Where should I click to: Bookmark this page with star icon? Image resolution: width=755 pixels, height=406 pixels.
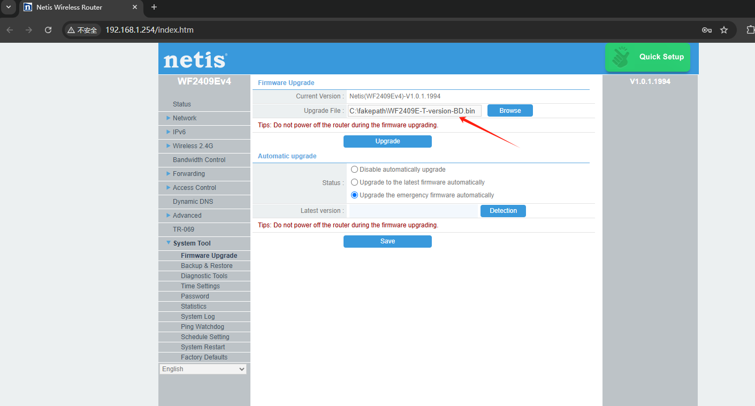click(724, 30)
